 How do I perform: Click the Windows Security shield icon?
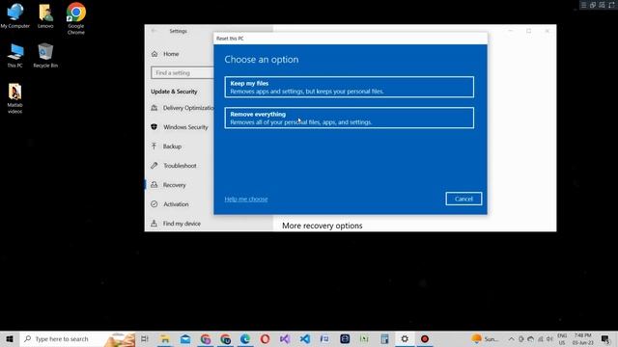tap(154, 127)
